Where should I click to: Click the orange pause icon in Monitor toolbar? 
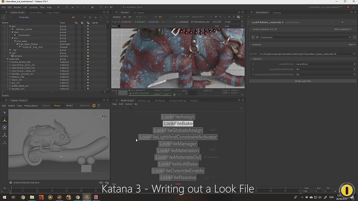click(161, 17)
